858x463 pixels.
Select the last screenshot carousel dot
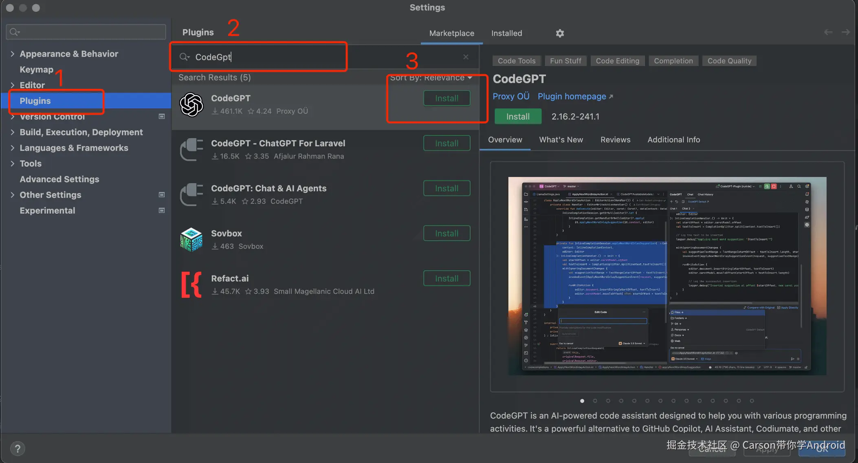click(x=752, y=401)
